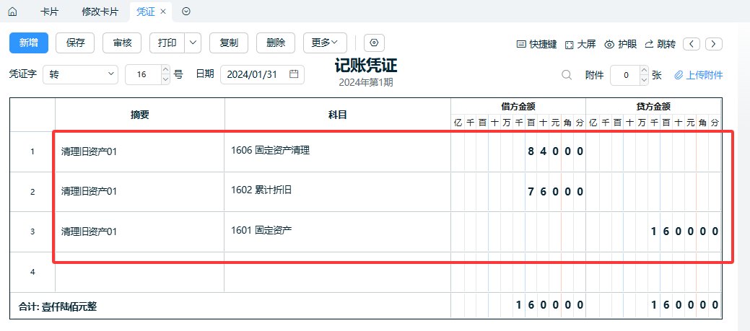This screenshot has width=750, height=331.
Task: Switch to the 修改卡片 tab
Action: point(100,12)
